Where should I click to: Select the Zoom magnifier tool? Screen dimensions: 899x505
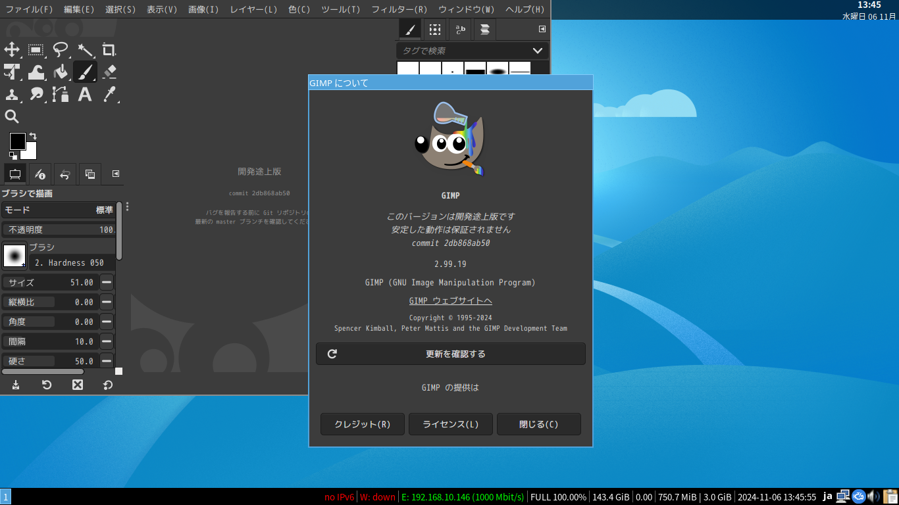12,116
